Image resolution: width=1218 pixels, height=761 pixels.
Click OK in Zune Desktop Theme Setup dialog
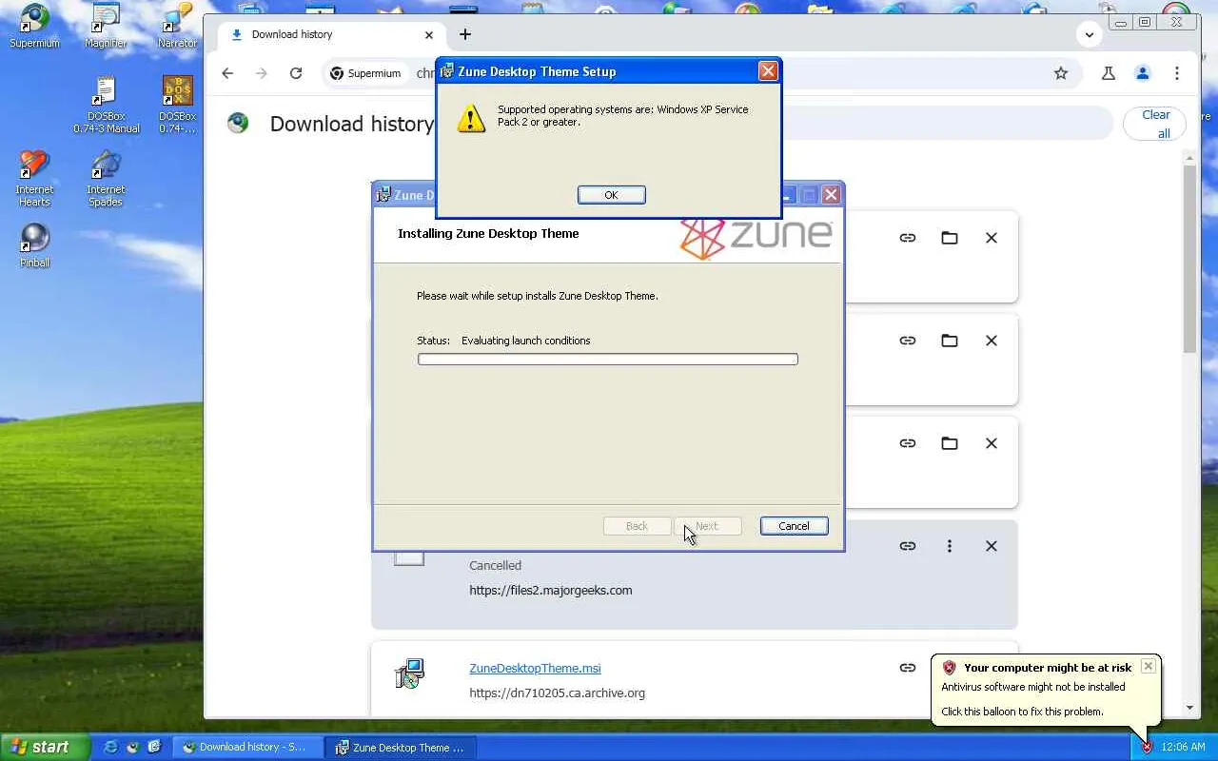(611, 195)
